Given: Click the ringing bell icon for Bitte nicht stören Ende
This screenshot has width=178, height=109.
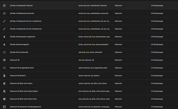Looking at the screenshot, I should point(4,99).
